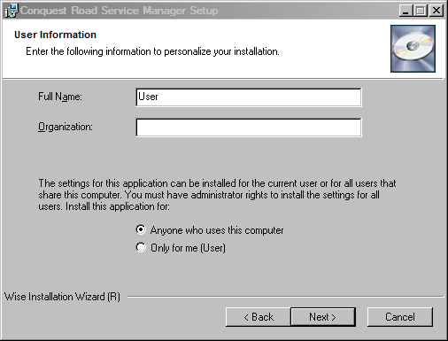This screenshot has width=448, height=341.
Task: Click the 'Enter the following information' instruction text
Action: pyautogui.click(x=152, y=51)
